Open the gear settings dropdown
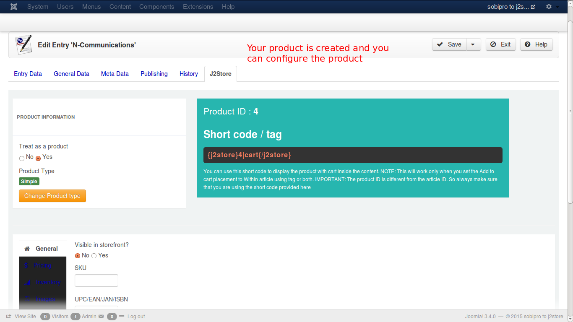573x322 pixels. [552, 7]
